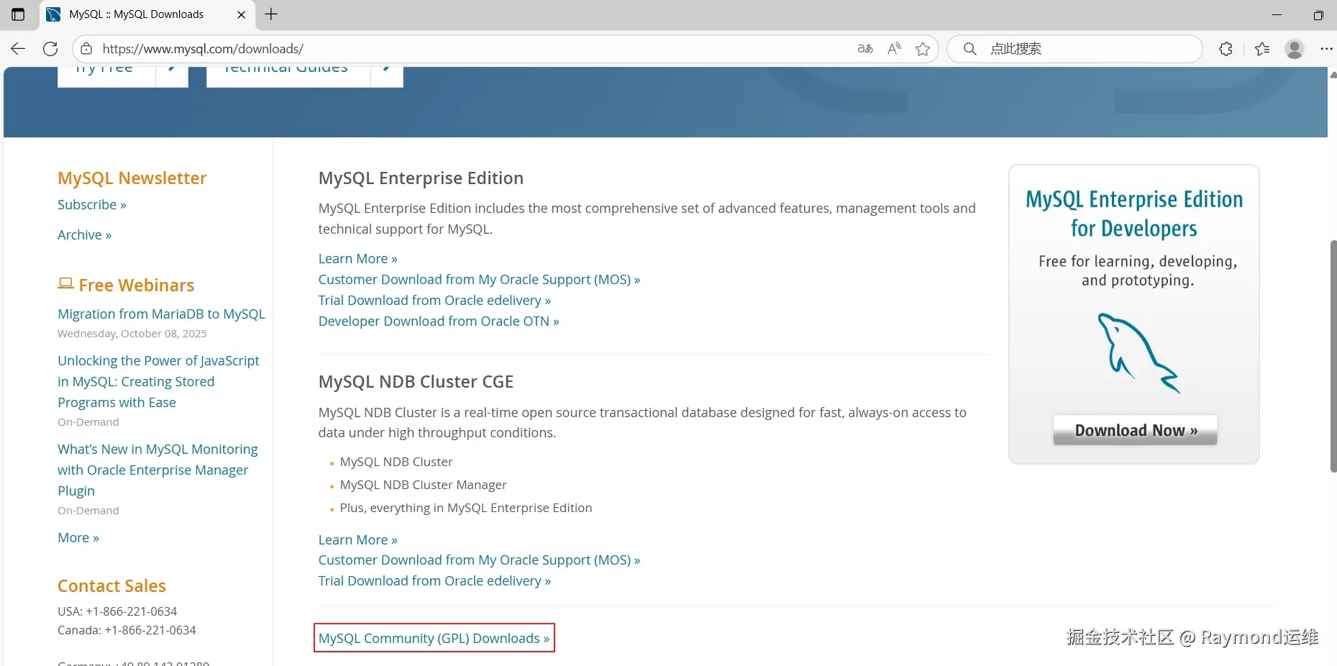
Task: Click the MySQL Newsletter heading
Action: (x=132, y=178)
